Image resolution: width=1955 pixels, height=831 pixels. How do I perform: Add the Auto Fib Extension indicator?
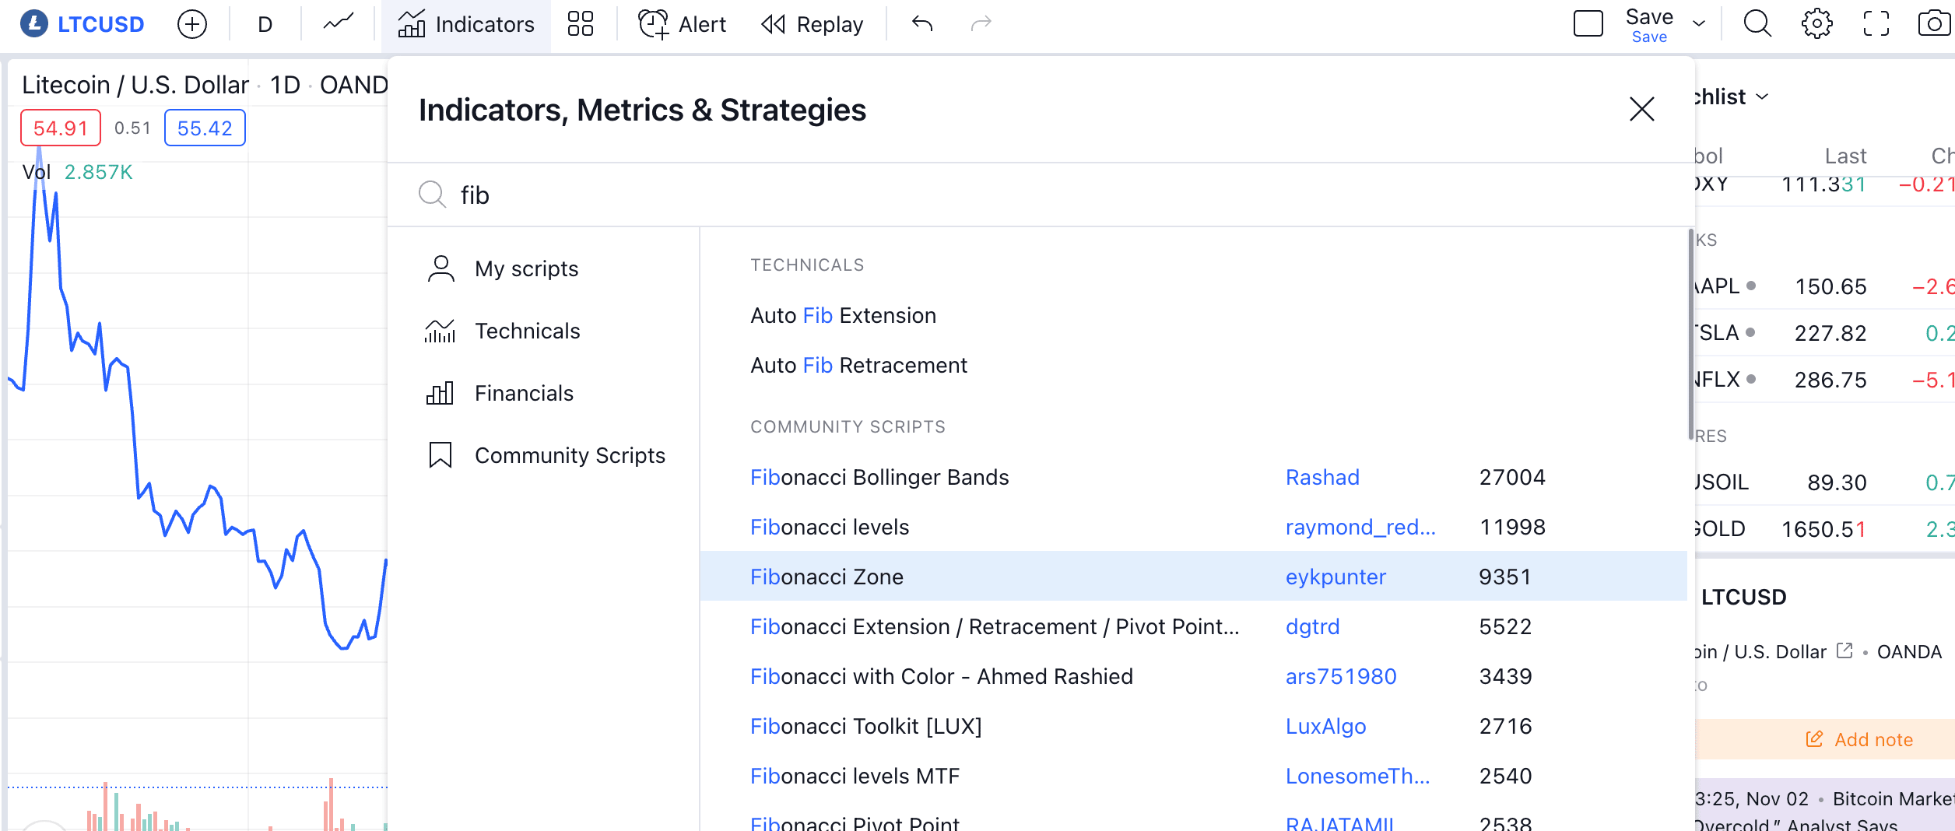[1193, 315]
